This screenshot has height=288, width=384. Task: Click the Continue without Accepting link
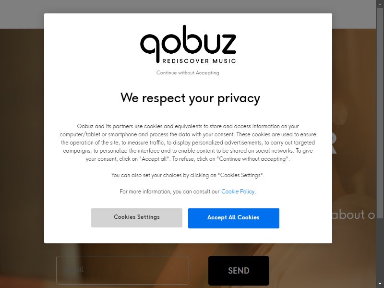coord(188,73)
